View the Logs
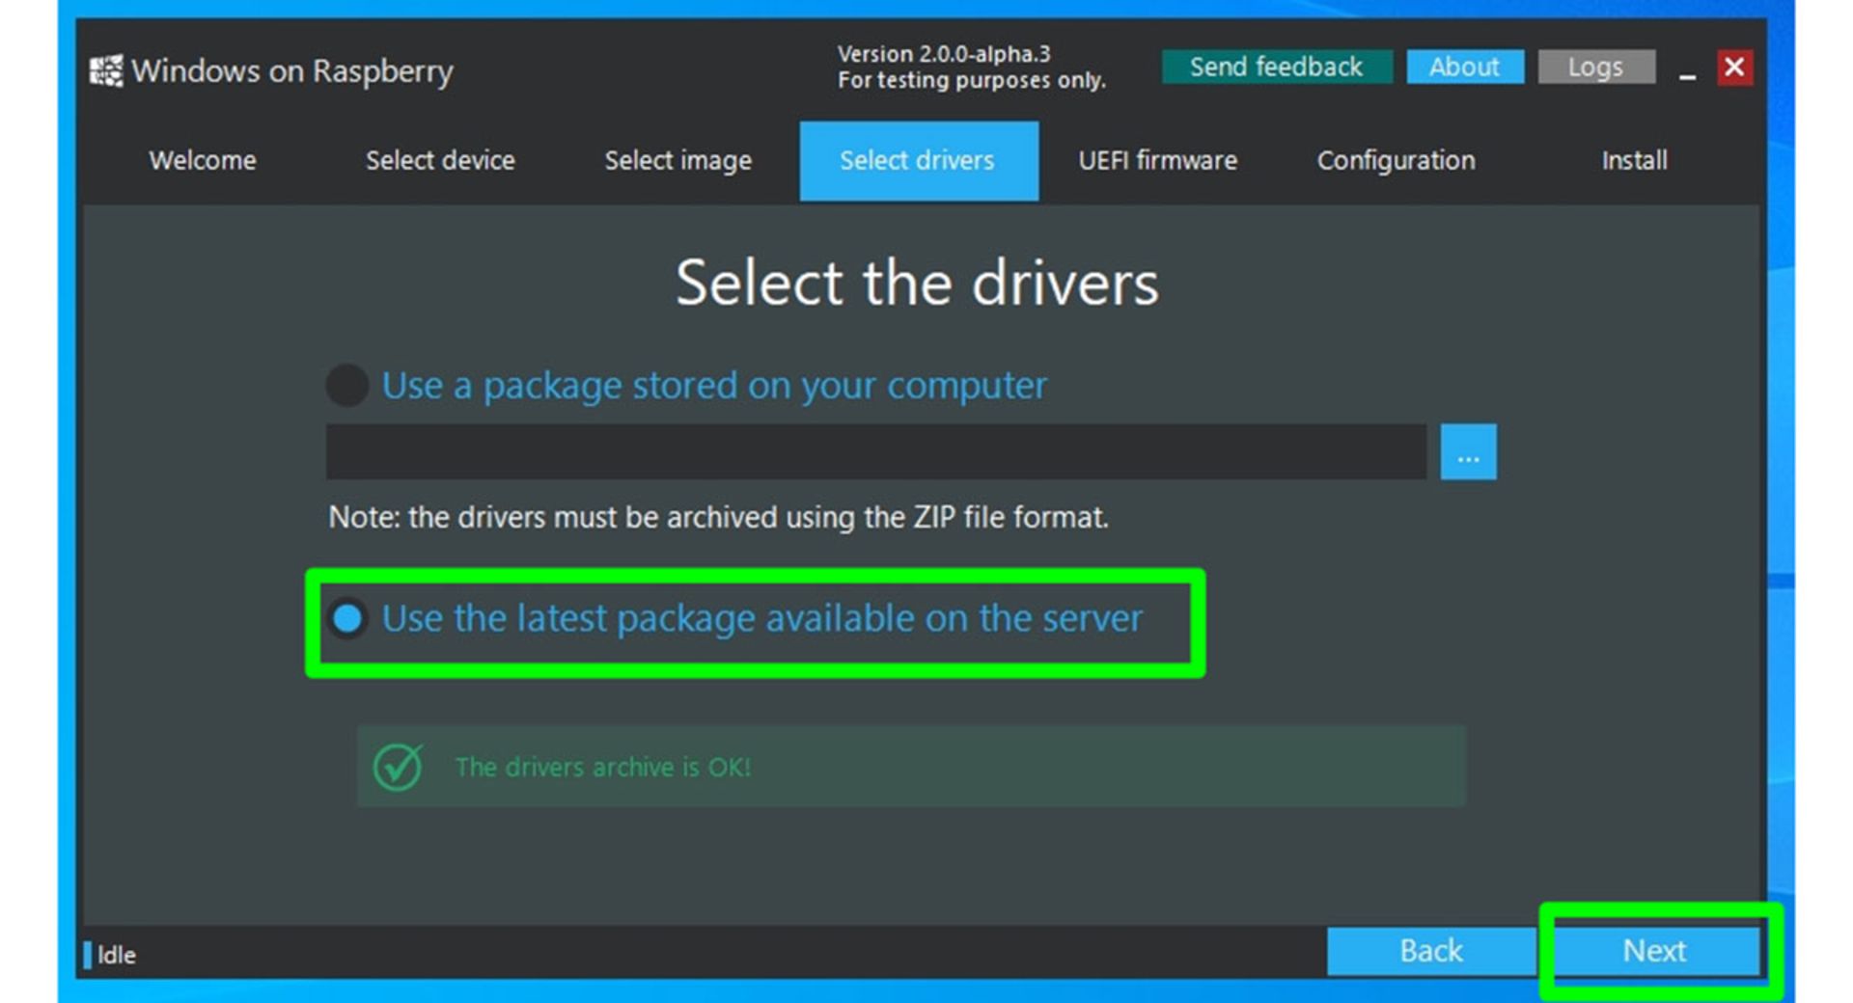 tap(1596, 67)
